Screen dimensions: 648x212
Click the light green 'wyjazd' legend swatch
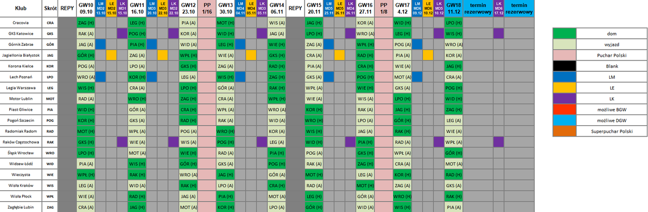coord(564,44)
